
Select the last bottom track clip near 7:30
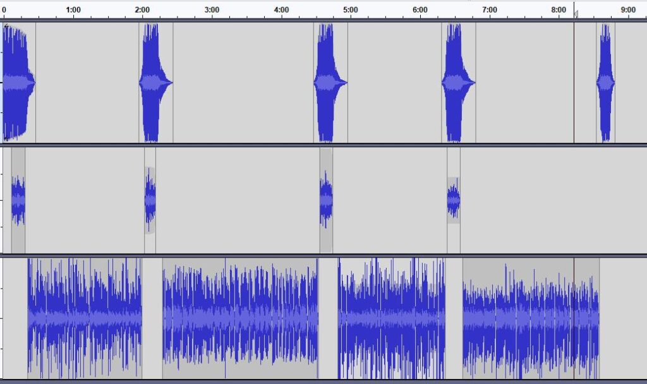[529, 316]
